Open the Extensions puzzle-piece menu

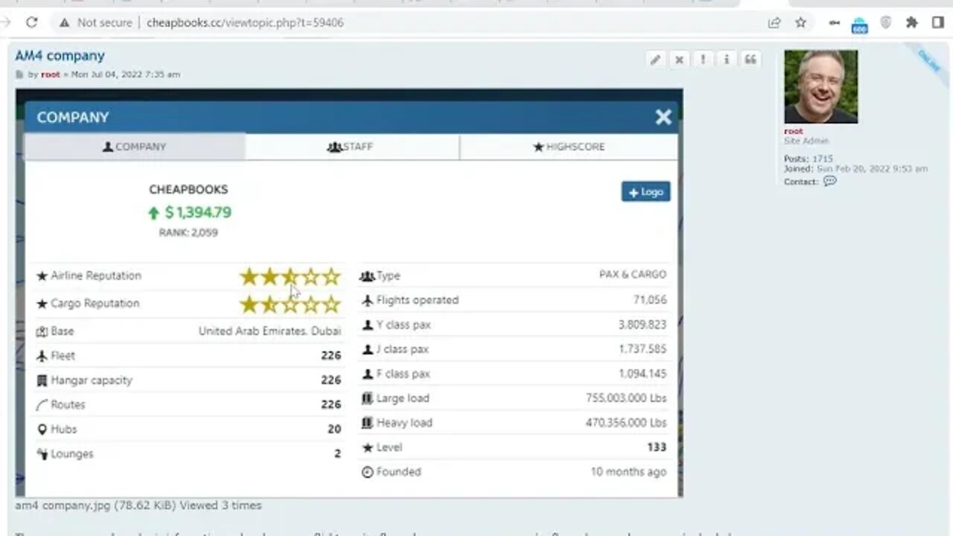coord(911,22)
